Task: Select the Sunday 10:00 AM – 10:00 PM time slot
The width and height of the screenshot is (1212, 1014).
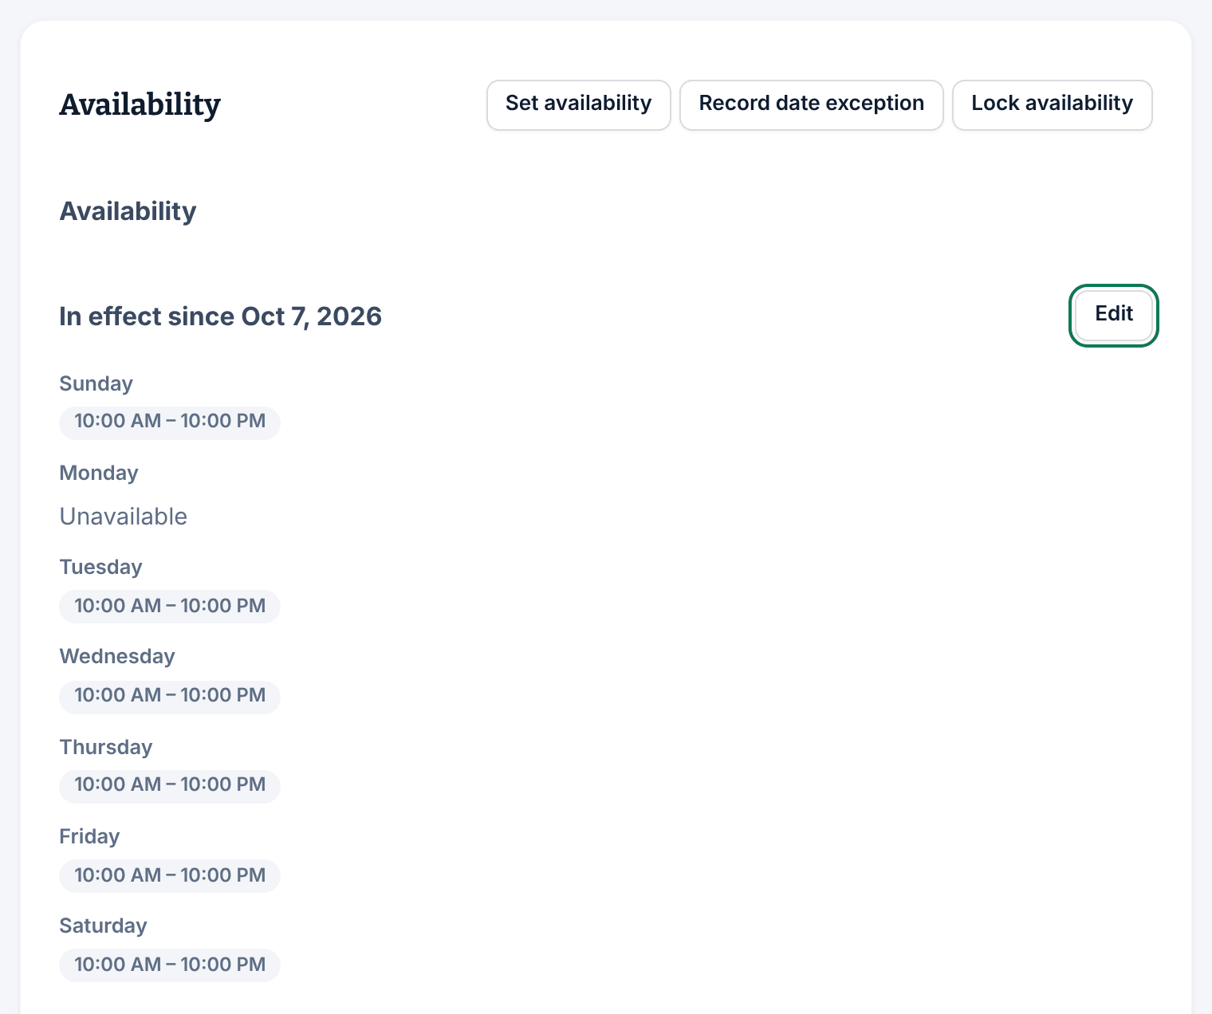Action: 170,422
